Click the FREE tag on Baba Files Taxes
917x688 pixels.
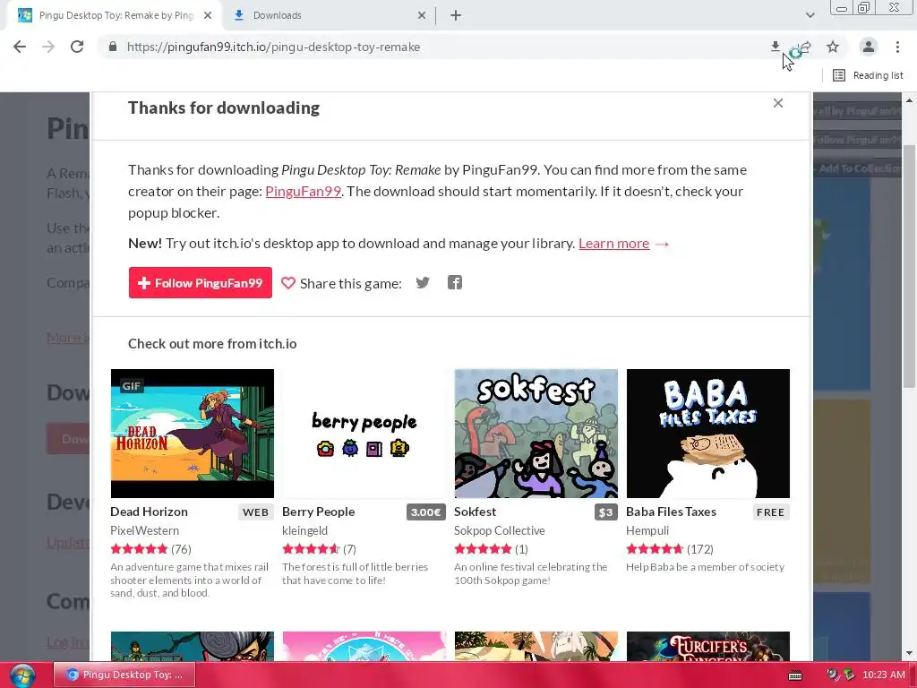click(770, 512)
